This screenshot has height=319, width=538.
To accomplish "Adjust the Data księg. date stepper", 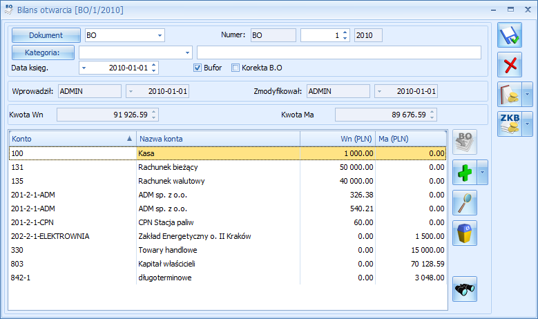I will pos(154,68).
